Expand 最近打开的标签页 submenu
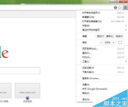 102,30
